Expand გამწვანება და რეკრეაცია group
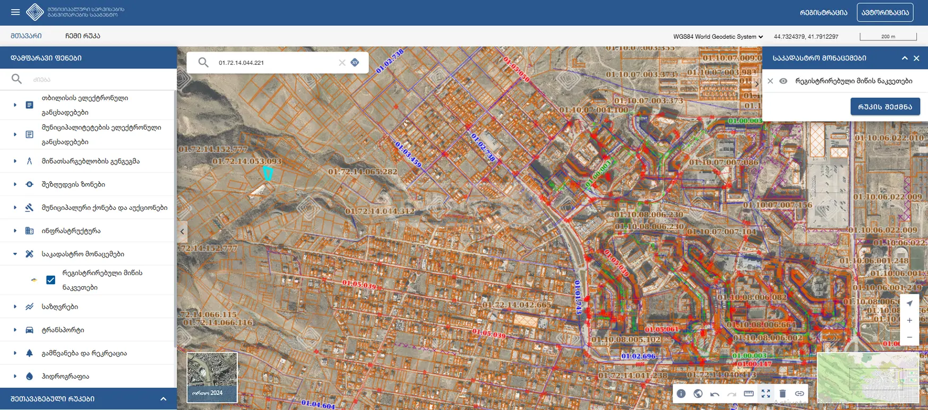The image size is (928, 410). coord(15,353)
